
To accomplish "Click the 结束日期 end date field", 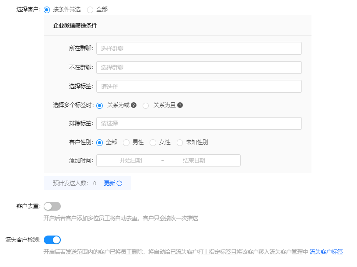I will [194, 160].
